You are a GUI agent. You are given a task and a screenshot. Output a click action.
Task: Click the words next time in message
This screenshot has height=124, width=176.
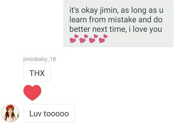tap(110, 29)
